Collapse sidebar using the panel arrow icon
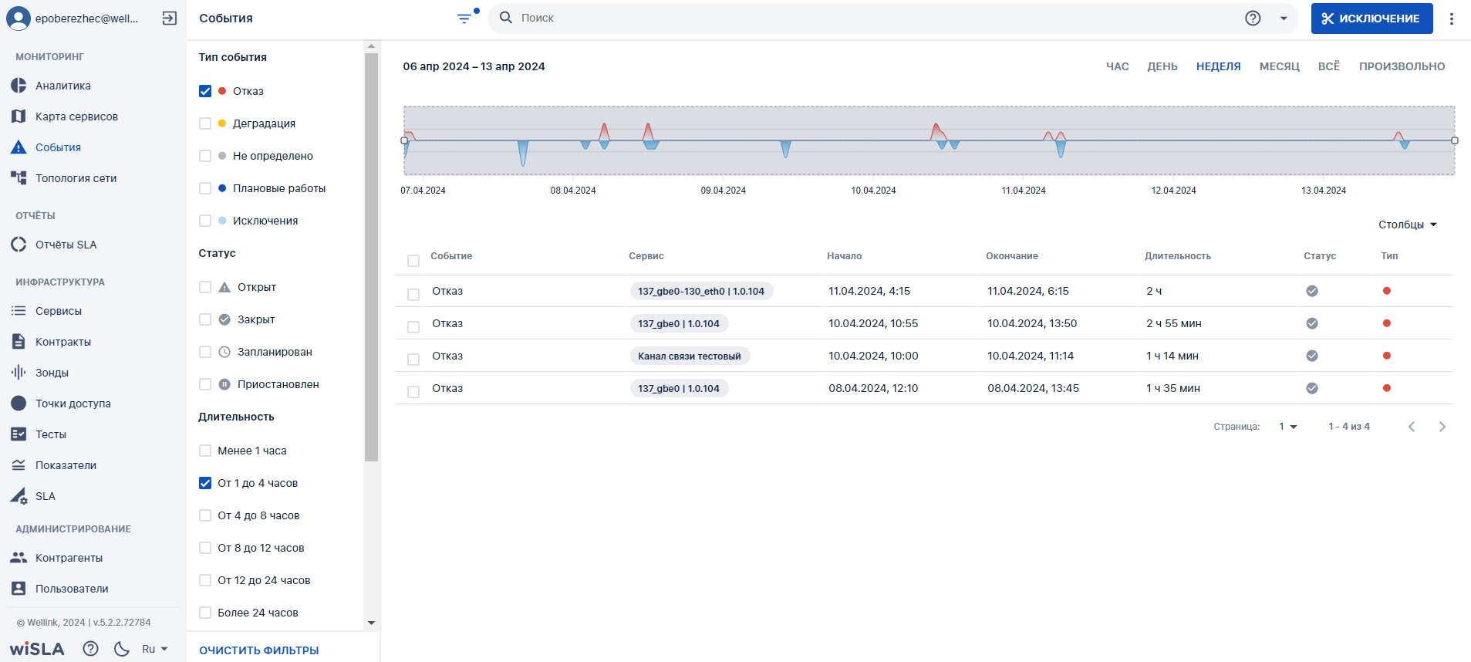1471x662 pixels. point(170,19)
